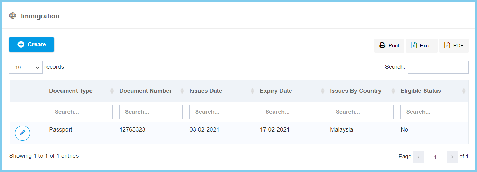Sort by Issues By Country column arrows
The width and height of the screenshot is (477, 172).
(x=393, y=91)
